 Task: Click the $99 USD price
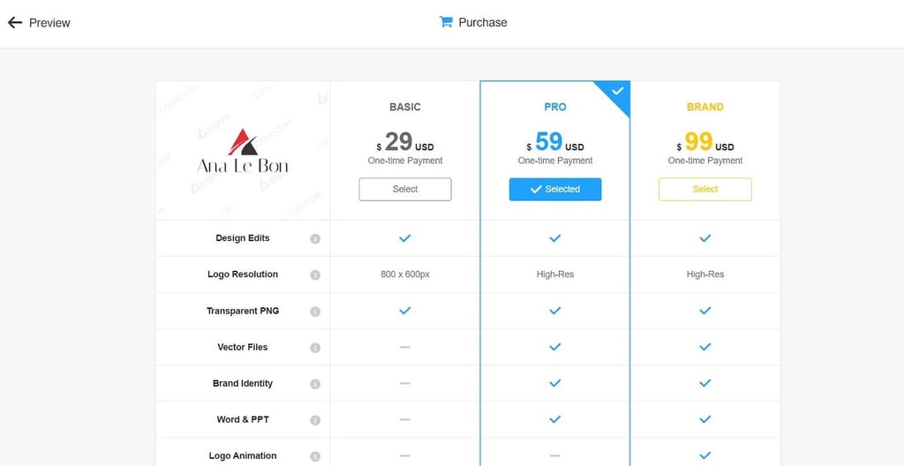coord(705,142)
